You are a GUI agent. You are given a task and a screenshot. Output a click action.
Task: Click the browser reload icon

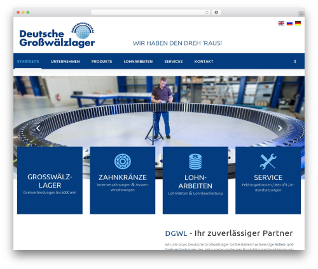tap(207, 12)
